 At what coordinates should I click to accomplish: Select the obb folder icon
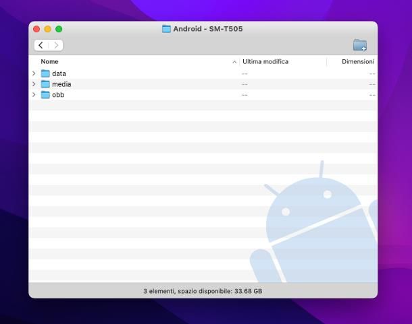click(x=45, y=94)
